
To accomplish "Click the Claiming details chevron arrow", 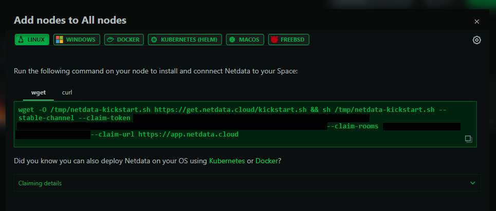I will (472, 183).
